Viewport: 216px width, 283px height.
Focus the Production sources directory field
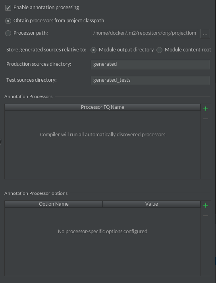[150, 65]
